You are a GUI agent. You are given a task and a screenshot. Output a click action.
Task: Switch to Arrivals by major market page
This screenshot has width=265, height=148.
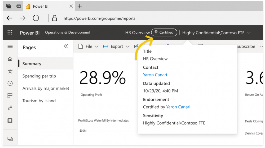(46, 89)
